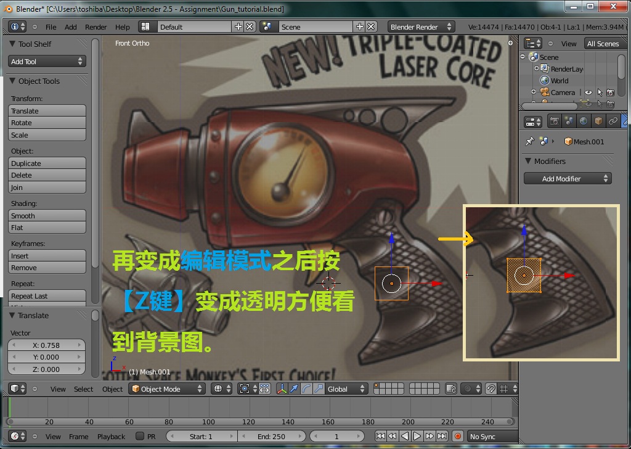Image resolution: width=631 pixels, height=449 pixels.
Task: Click the Join button
Action: coord(47,187)
